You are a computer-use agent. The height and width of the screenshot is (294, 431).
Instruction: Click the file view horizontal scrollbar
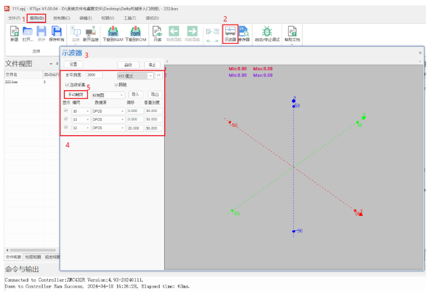[33, 250]
